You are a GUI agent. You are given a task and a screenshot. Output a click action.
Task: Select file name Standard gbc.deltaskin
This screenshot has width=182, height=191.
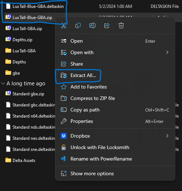tap(34, 105)
